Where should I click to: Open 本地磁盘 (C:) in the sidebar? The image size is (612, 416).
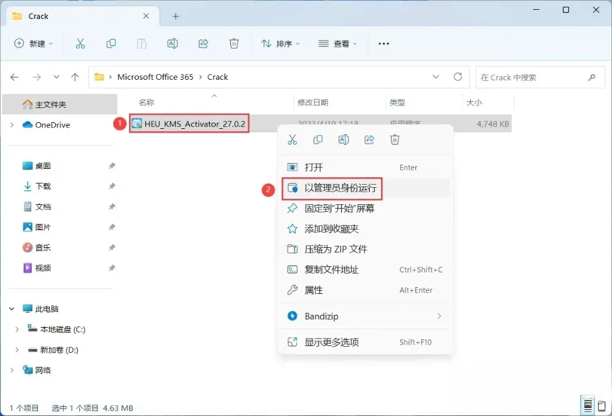[56, 329]
